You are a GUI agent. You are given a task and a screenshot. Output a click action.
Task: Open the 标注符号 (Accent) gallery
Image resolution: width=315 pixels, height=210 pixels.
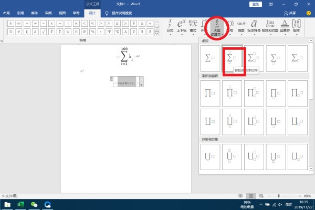(254, 26)
